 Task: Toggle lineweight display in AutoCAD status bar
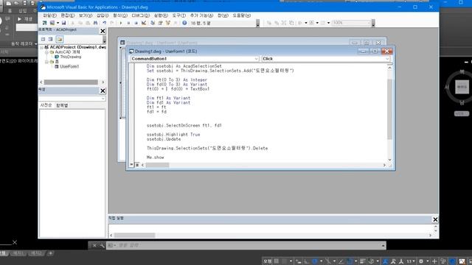coord(363,261)
